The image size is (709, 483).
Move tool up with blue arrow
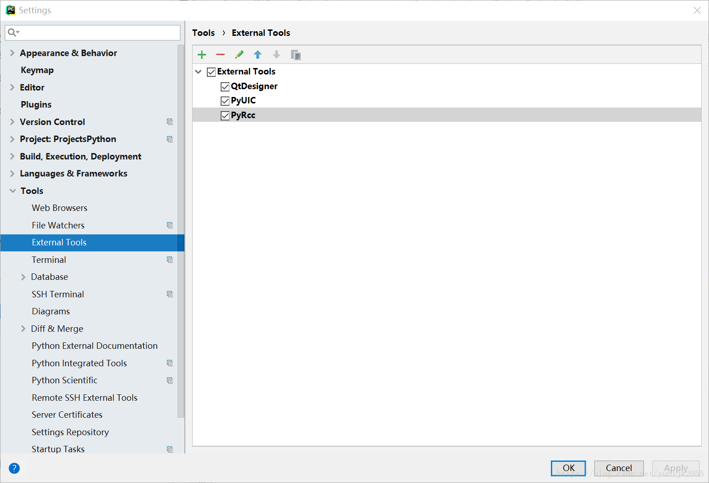click(257, 55)
